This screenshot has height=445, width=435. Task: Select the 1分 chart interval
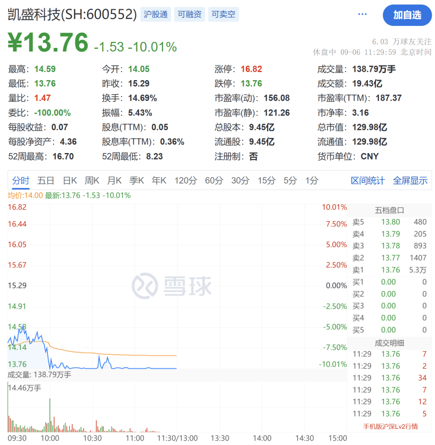tap(312, 180)
